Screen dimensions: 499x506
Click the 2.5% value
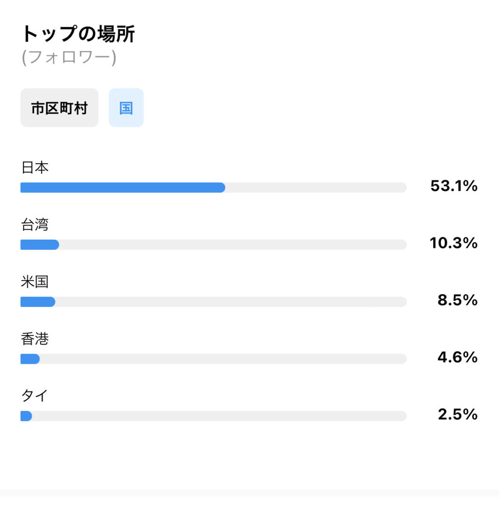tap(458, 414)
